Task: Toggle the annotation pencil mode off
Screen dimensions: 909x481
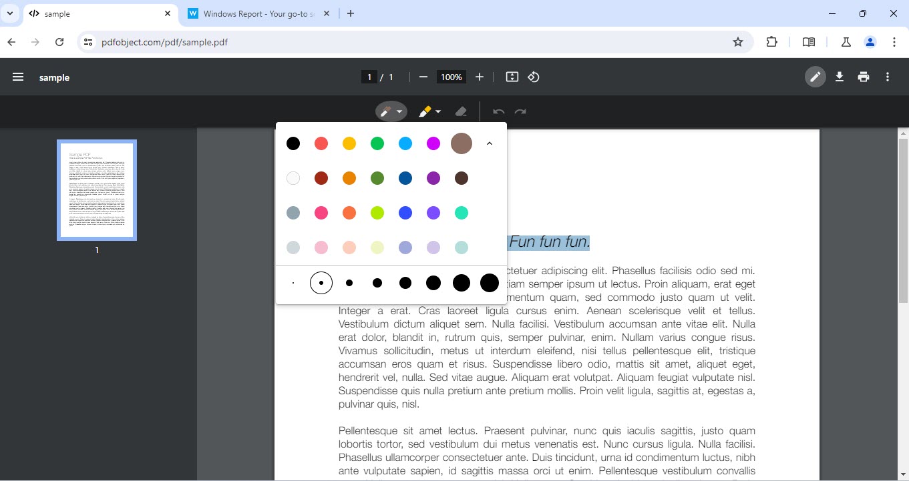Action: [x=815, y=77]
